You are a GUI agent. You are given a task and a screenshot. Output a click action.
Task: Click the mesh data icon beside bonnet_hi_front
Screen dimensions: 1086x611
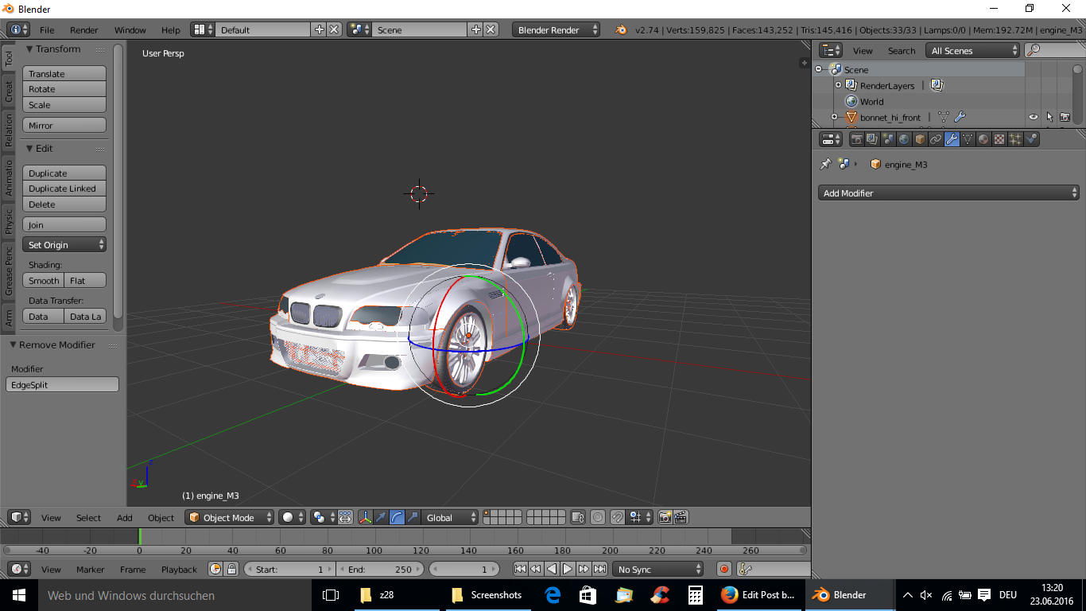943,117
